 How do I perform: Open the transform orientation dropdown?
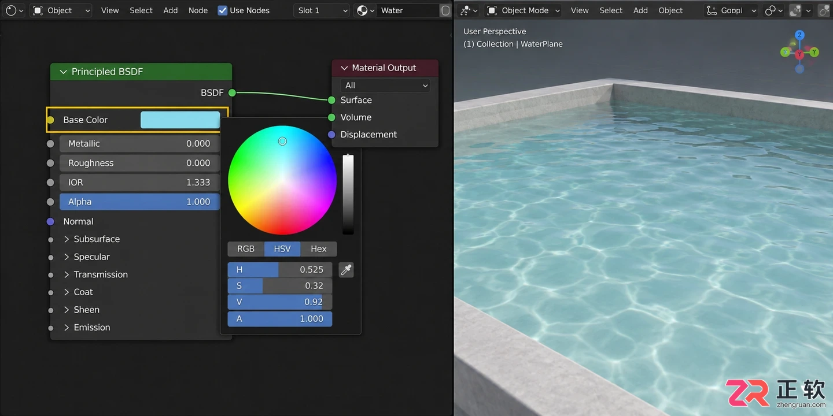[732, 10]
